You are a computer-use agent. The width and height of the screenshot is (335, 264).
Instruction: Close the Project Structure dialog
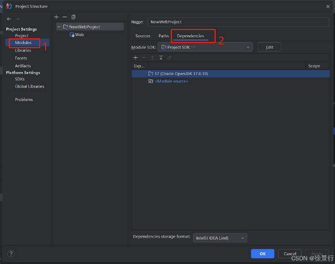(328, 6)
